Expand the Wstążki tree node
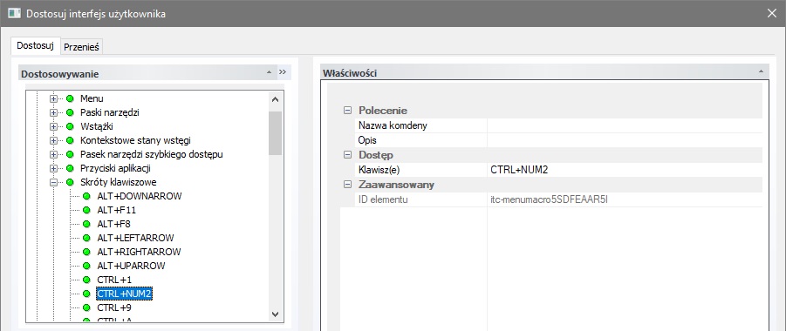Image resolution: width=786 pixels, height=331 pixels. 53,126
